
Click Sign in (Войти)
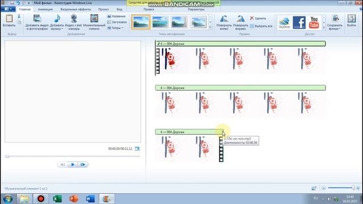352,21
